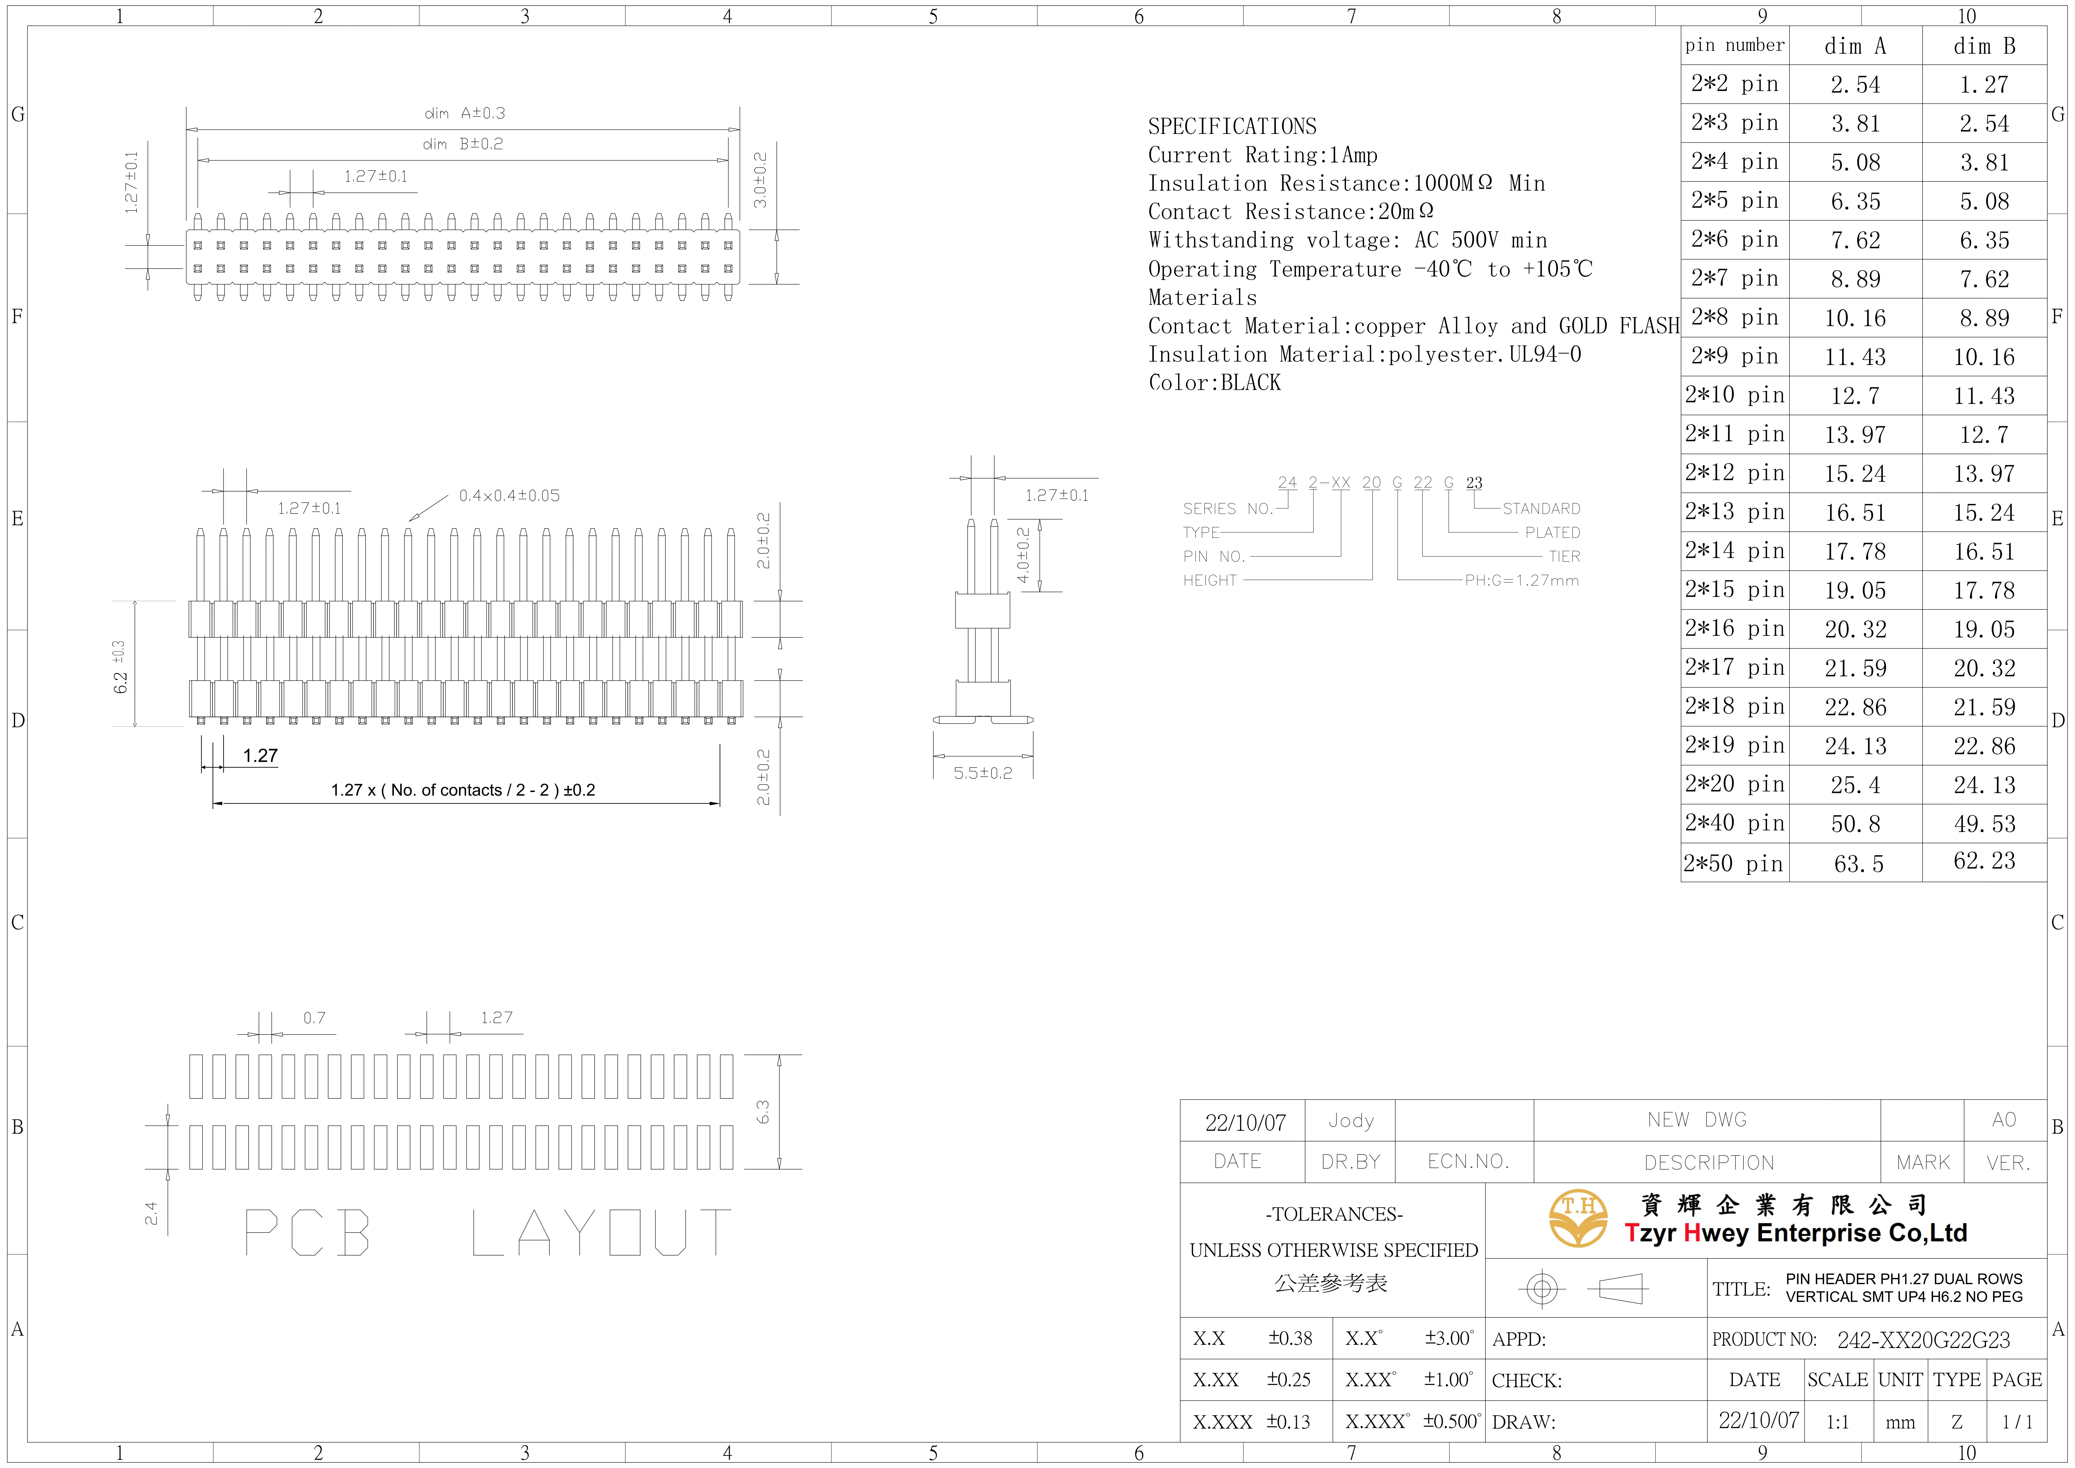Click the page value '1 / 1'
The height and width of the screenshot is (1468, 2075).
click(x=2017, y=1423)
